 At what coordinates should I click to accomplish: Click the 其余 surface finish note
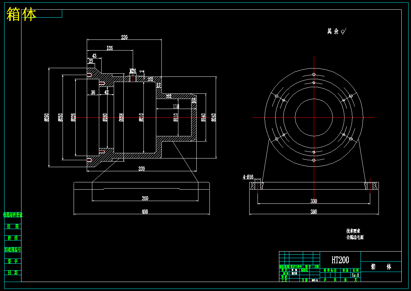[337, 31]
